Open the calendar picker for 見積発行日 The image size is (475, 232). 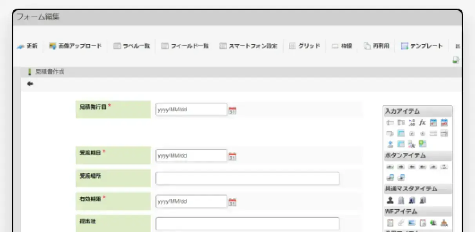[x=232, y=110]
